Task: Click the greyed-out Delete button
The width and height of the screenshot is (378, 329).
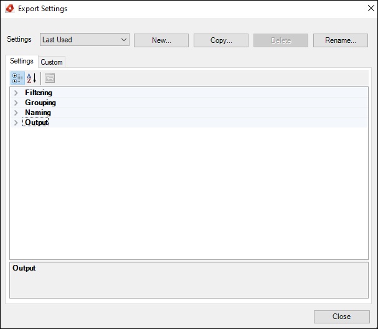Action: tap(281, 40)
